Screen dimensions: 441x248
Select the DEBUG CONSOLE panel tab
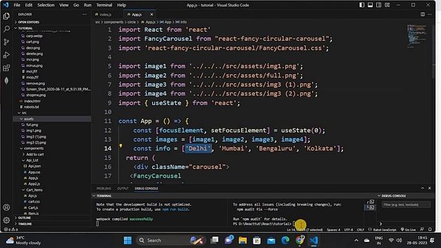coord(146,188)
